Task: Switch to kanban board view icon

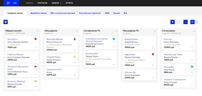Action: point(192,22)
